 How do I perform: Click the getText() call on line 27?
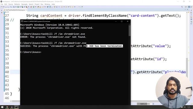(x=170, y=16)
